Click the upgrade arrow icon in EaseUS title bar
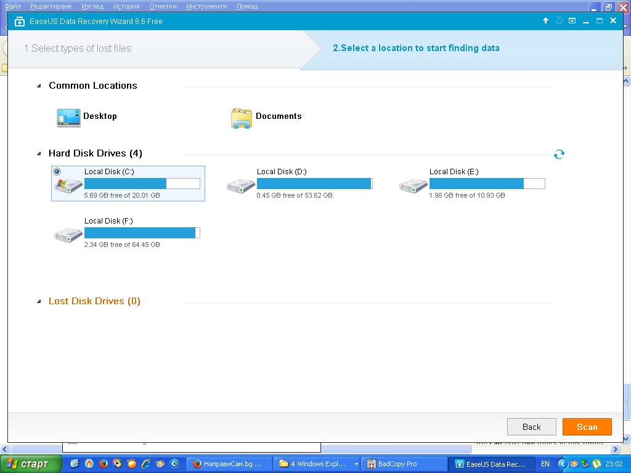Viewport: 631px width, 473px height. pyautogui.click(x=545, y=20)
